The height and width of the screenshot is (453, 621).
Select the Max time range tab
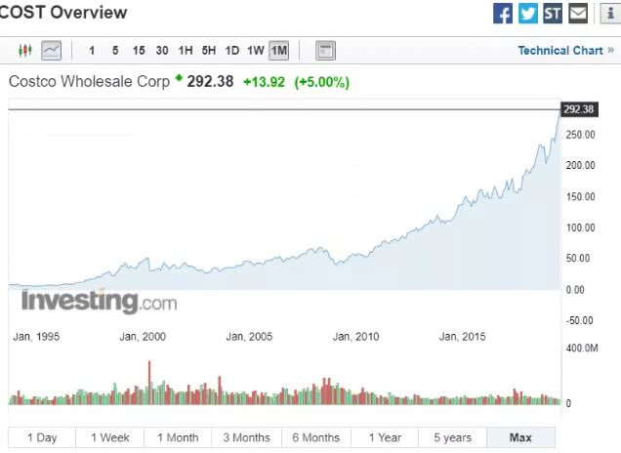pos(520,437)
